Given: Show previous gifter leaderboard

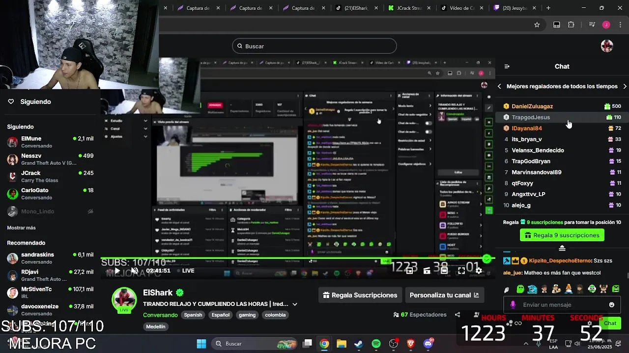Looking at the screenshot, I should [x=500, y=86].
